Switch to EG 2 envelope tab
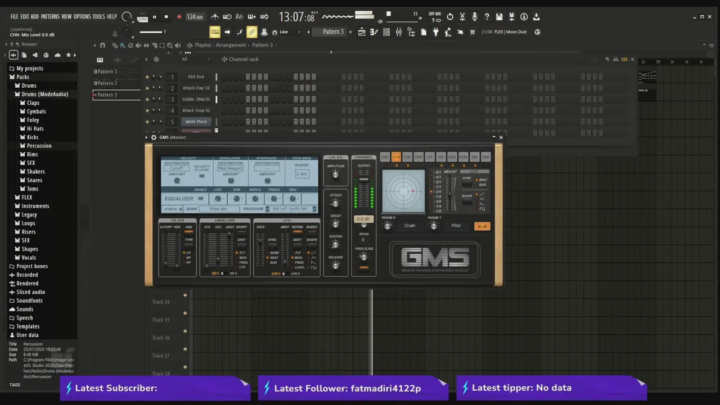The height and width of the screenshot is (405, 720). [x=233, y=273]
